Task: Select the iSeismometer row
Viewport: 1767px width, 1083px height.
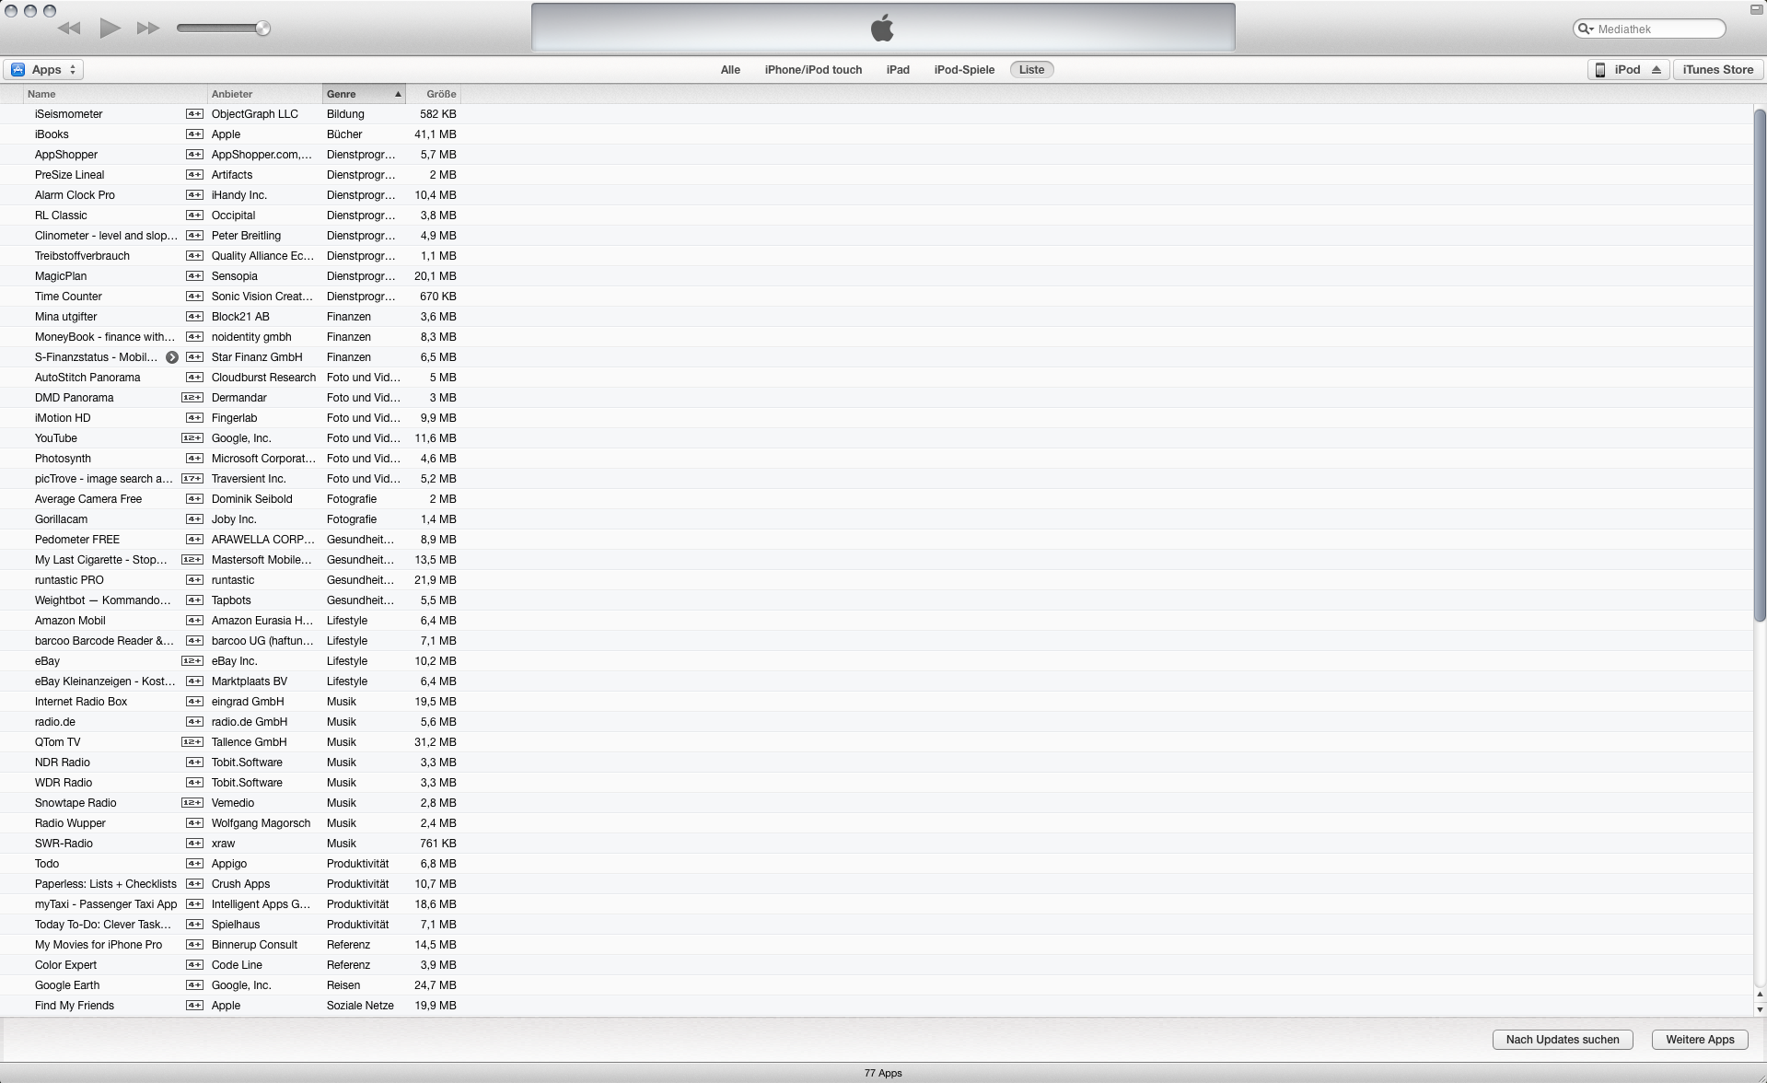Action: (x=876, y=114)
